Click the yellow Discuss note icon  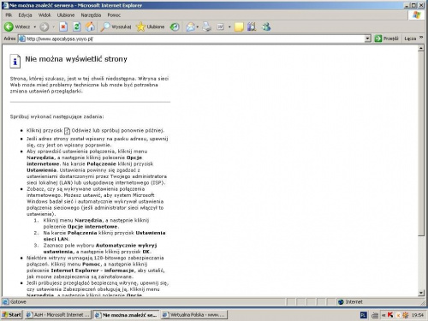coord(239,27)
